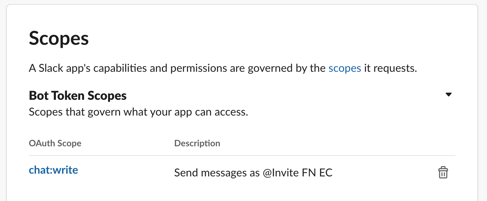This screenshot has height=201, width=487.
Task: Click the "Send messages as" description text
Action: (217, 173)
